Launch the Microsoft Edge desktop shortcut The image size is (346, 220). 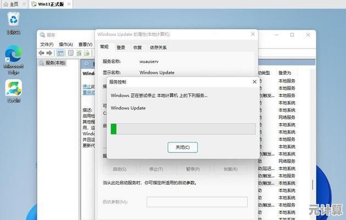14,59
